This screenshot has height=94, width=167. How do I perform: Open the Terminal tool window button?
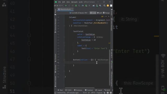click(89, 90)
